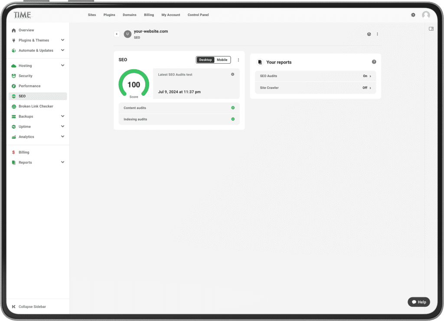Open site options three-dot menu

click(x=377, y=34)
